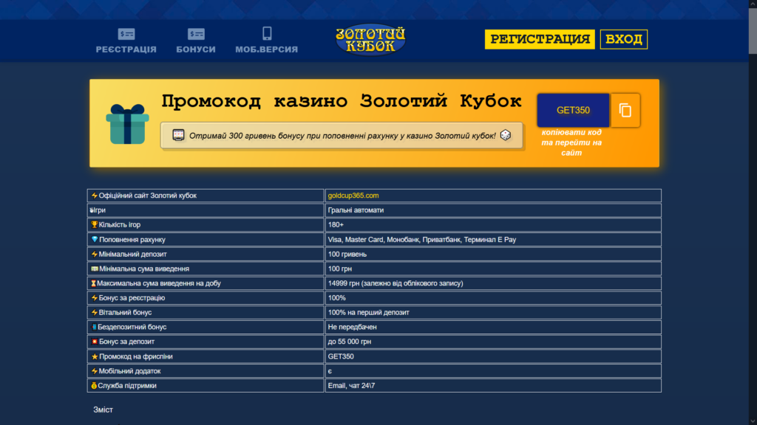Click the lightning icon beside Офіційний сайт
The width and height of the screenshot is (757, 425).
[x=95, y=196]
